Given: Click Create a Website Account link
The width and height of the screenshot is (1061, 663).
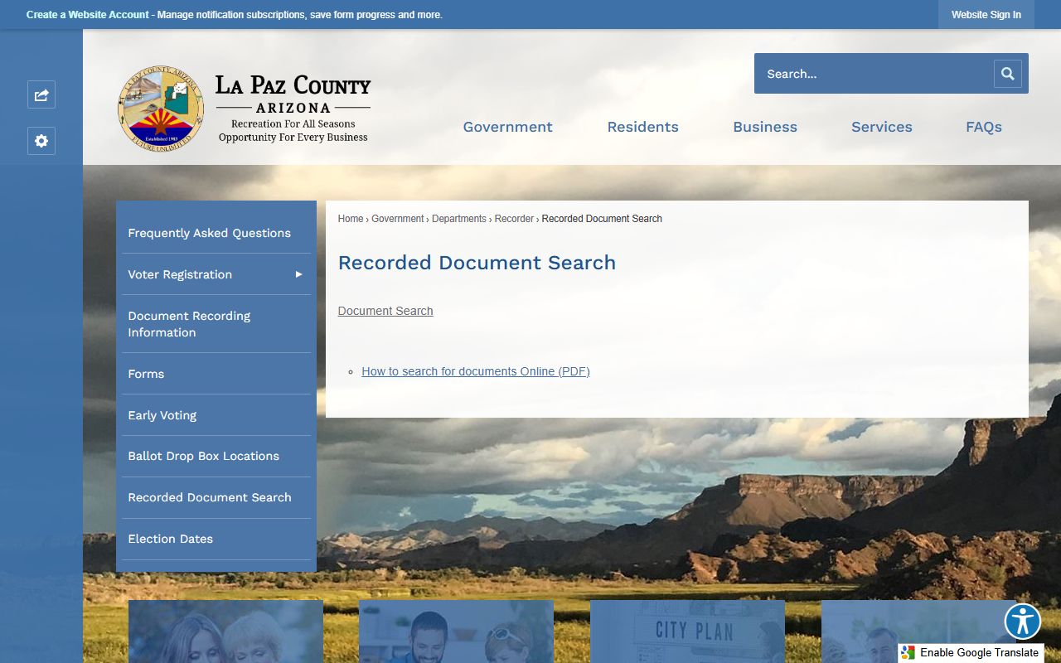Looking at the screenshot, I should click(88, 15).
